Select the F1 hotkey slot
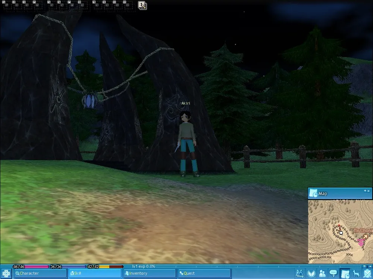Viewport: 373px width, 279px height. [7, 5]
